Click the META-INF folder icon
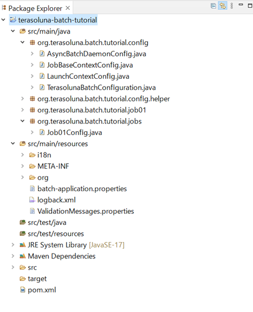 [32, 166]
